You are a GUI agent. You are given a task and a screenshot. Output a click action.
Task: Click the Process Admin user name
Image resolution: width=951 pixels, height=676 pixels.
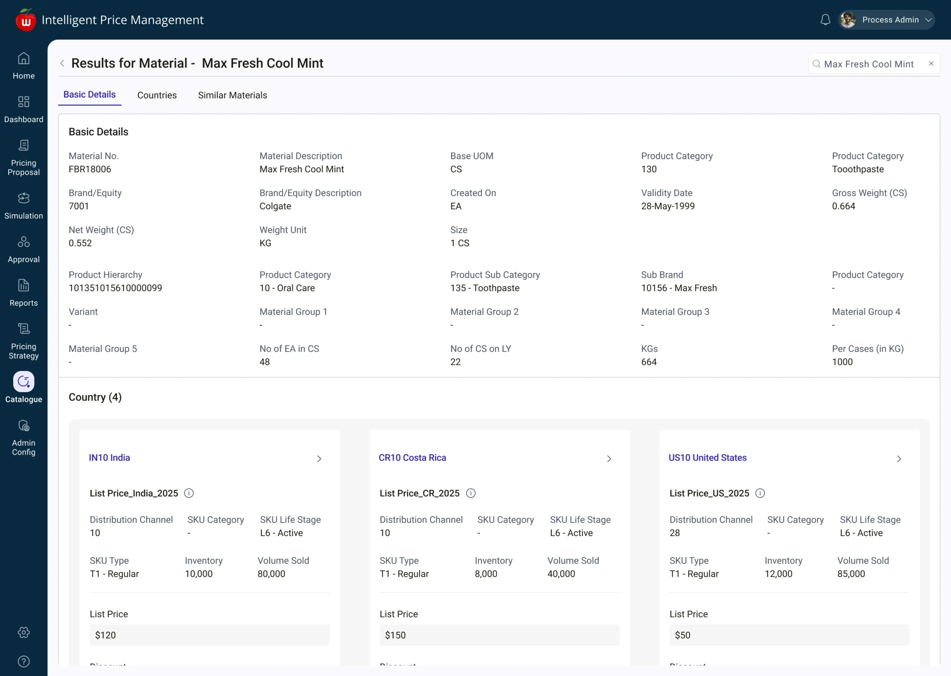(x=890, y=20)
